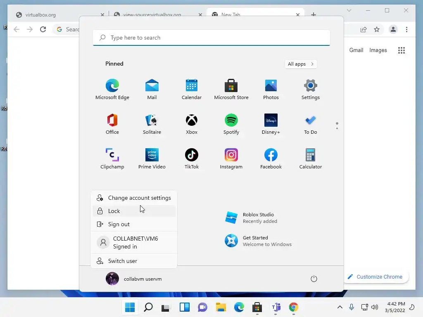Screen dimensions: 423x317
Task: Open a new Chrome tab with plus button
Action: tap(314, 14)
